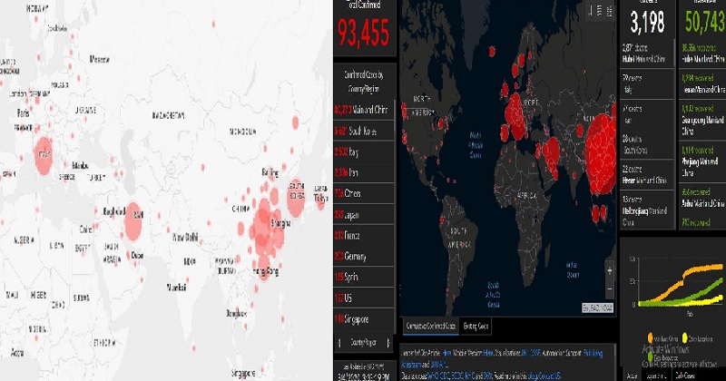Click the 93,455 total confirmed figure
The height and width of the screenshot is (381, 726).
pos(364,34)
